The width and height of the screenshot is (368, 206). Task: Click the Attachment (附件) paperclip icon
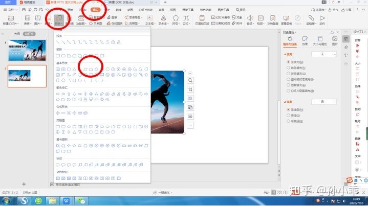tap(234, 24)
